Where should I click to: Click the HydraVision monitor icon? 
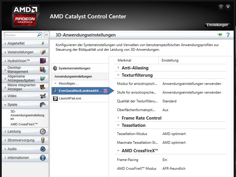coord(43,61)
